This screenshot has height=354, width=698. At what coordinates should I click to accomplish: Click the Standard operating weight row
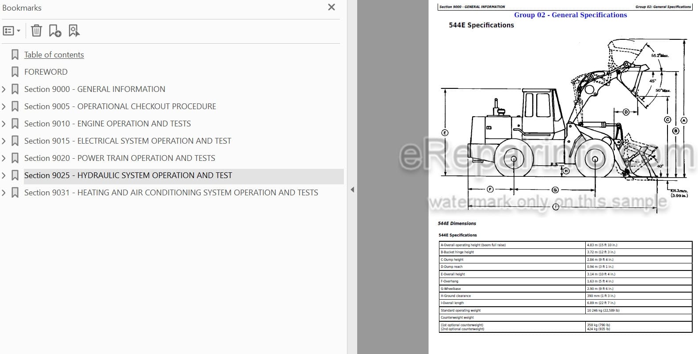(565, 310)
